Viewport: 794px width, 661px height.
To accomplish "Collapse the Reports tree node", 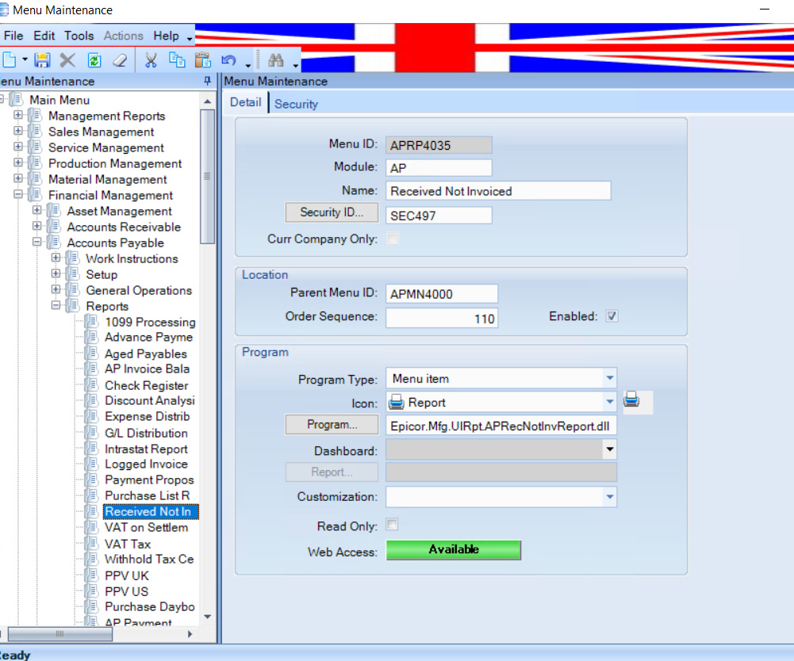I will 56,305.
